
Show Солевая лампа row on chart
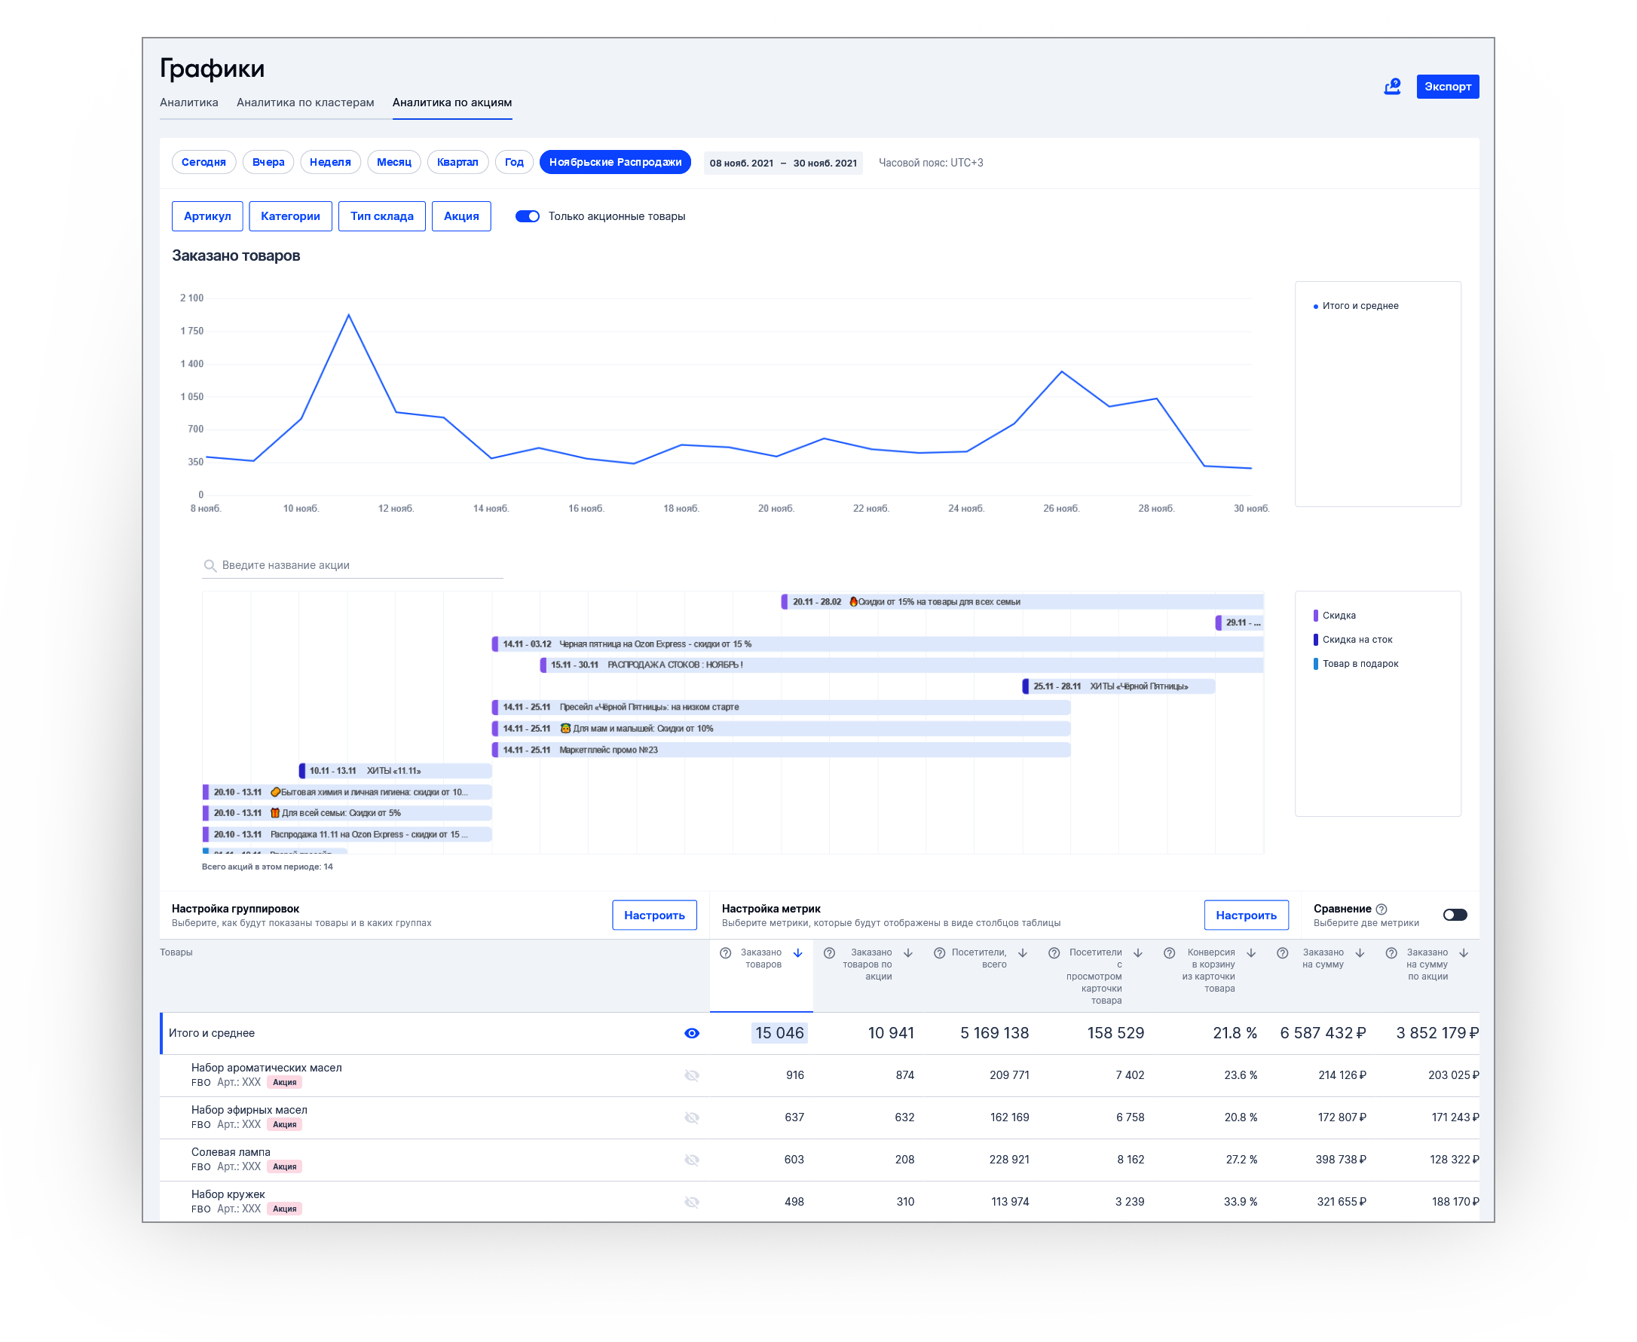692,1160
